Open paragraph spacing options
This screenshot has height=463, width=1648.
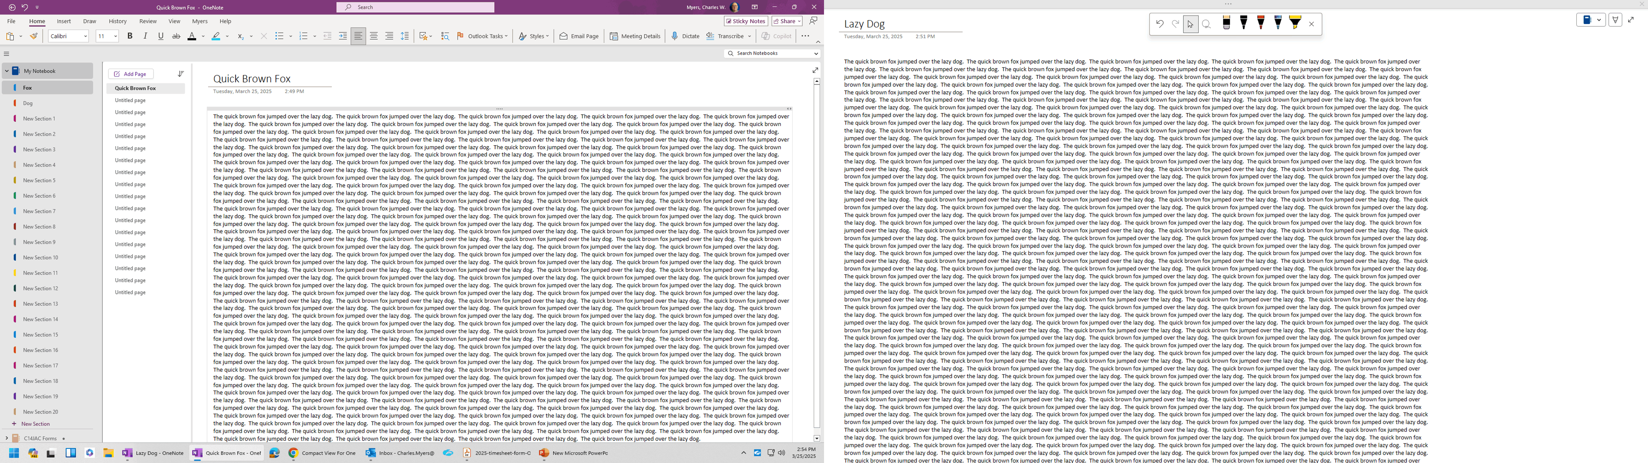point(404,37)
